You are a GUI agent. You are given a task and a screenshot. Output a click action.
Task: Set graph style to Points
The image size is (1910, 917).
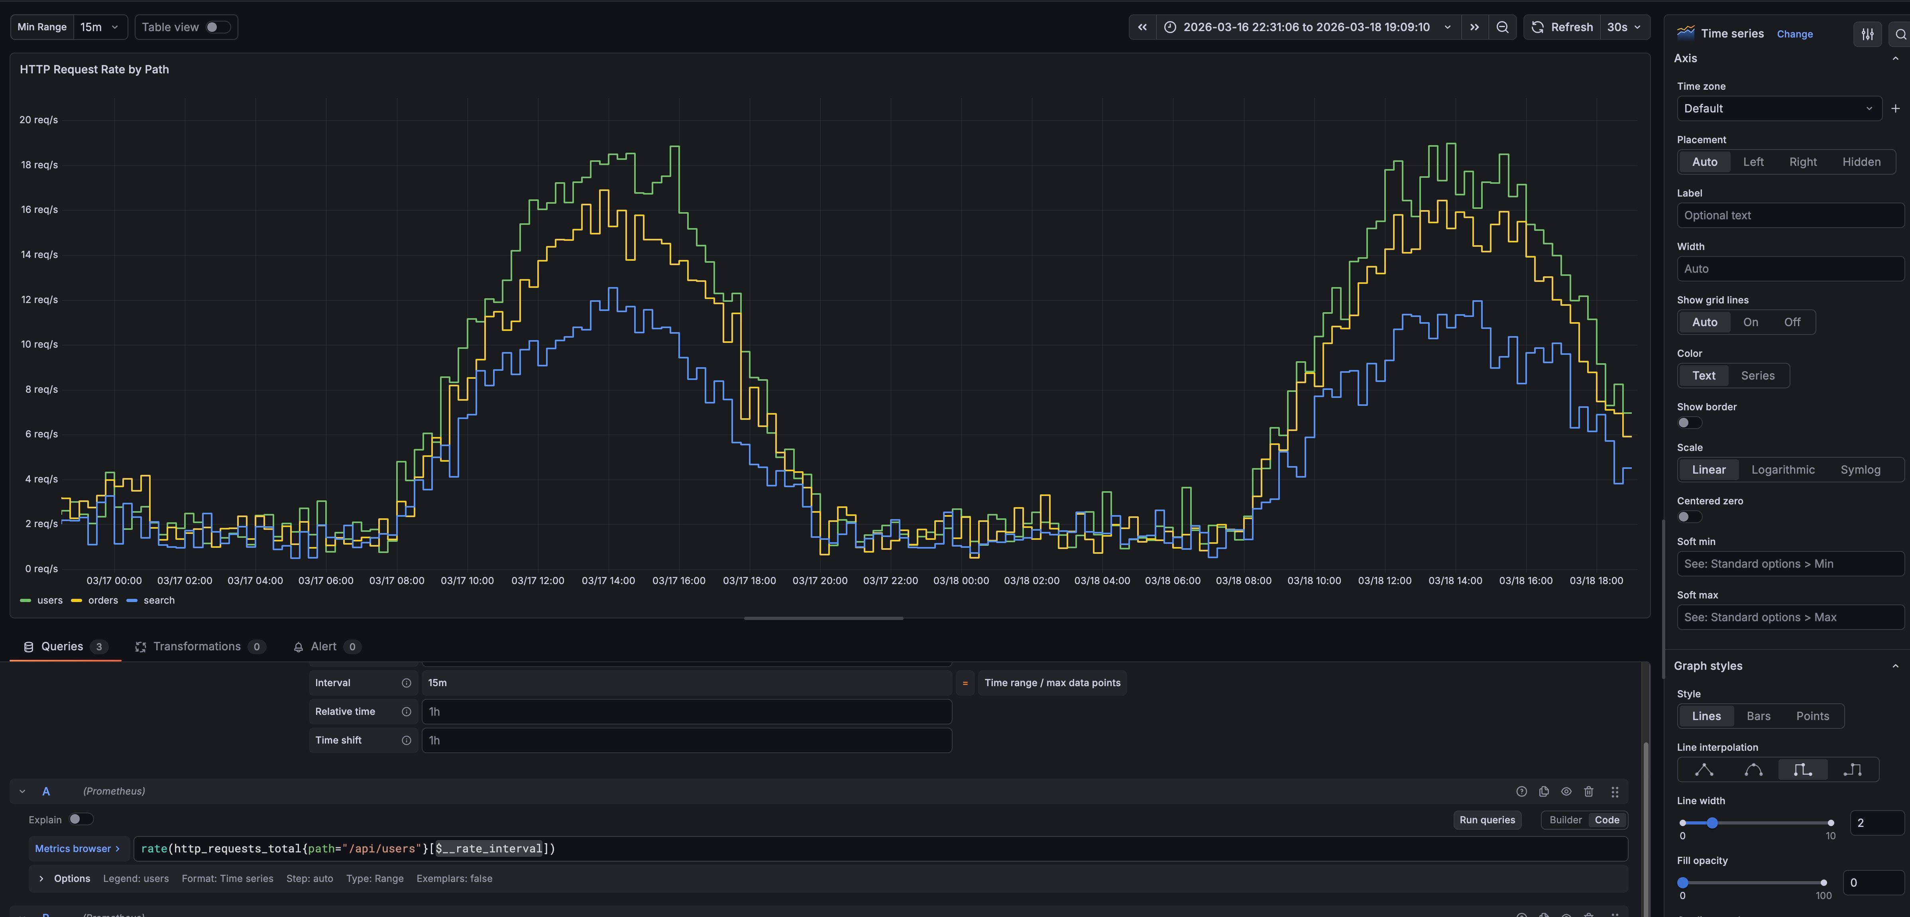point(1812,716)
